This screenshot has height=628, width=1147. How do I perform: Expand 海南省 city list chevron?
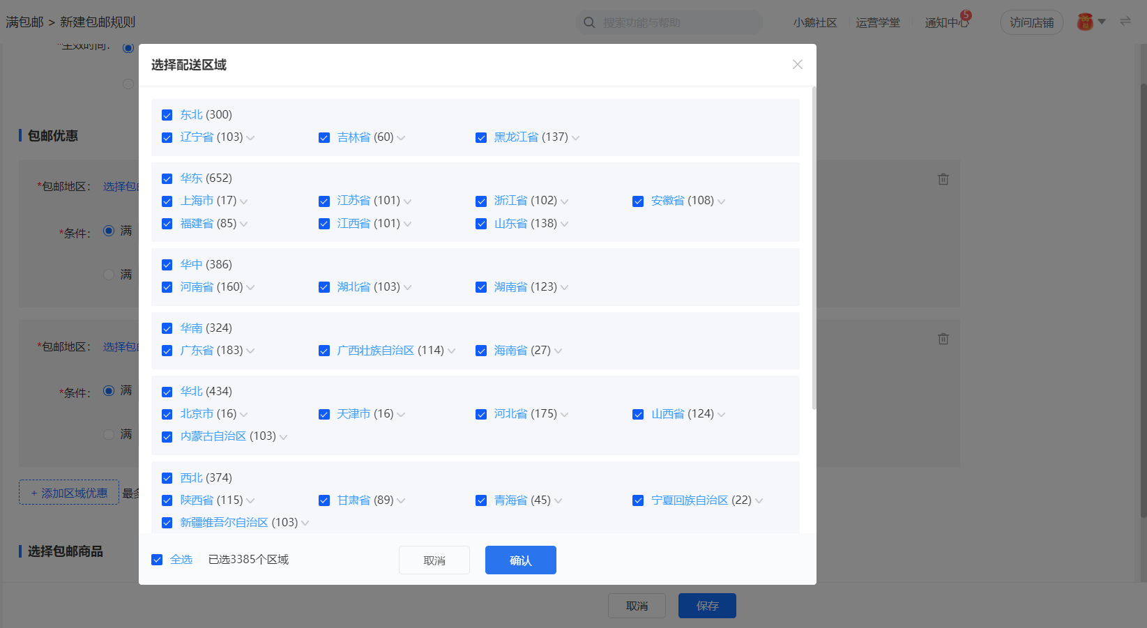558,351
